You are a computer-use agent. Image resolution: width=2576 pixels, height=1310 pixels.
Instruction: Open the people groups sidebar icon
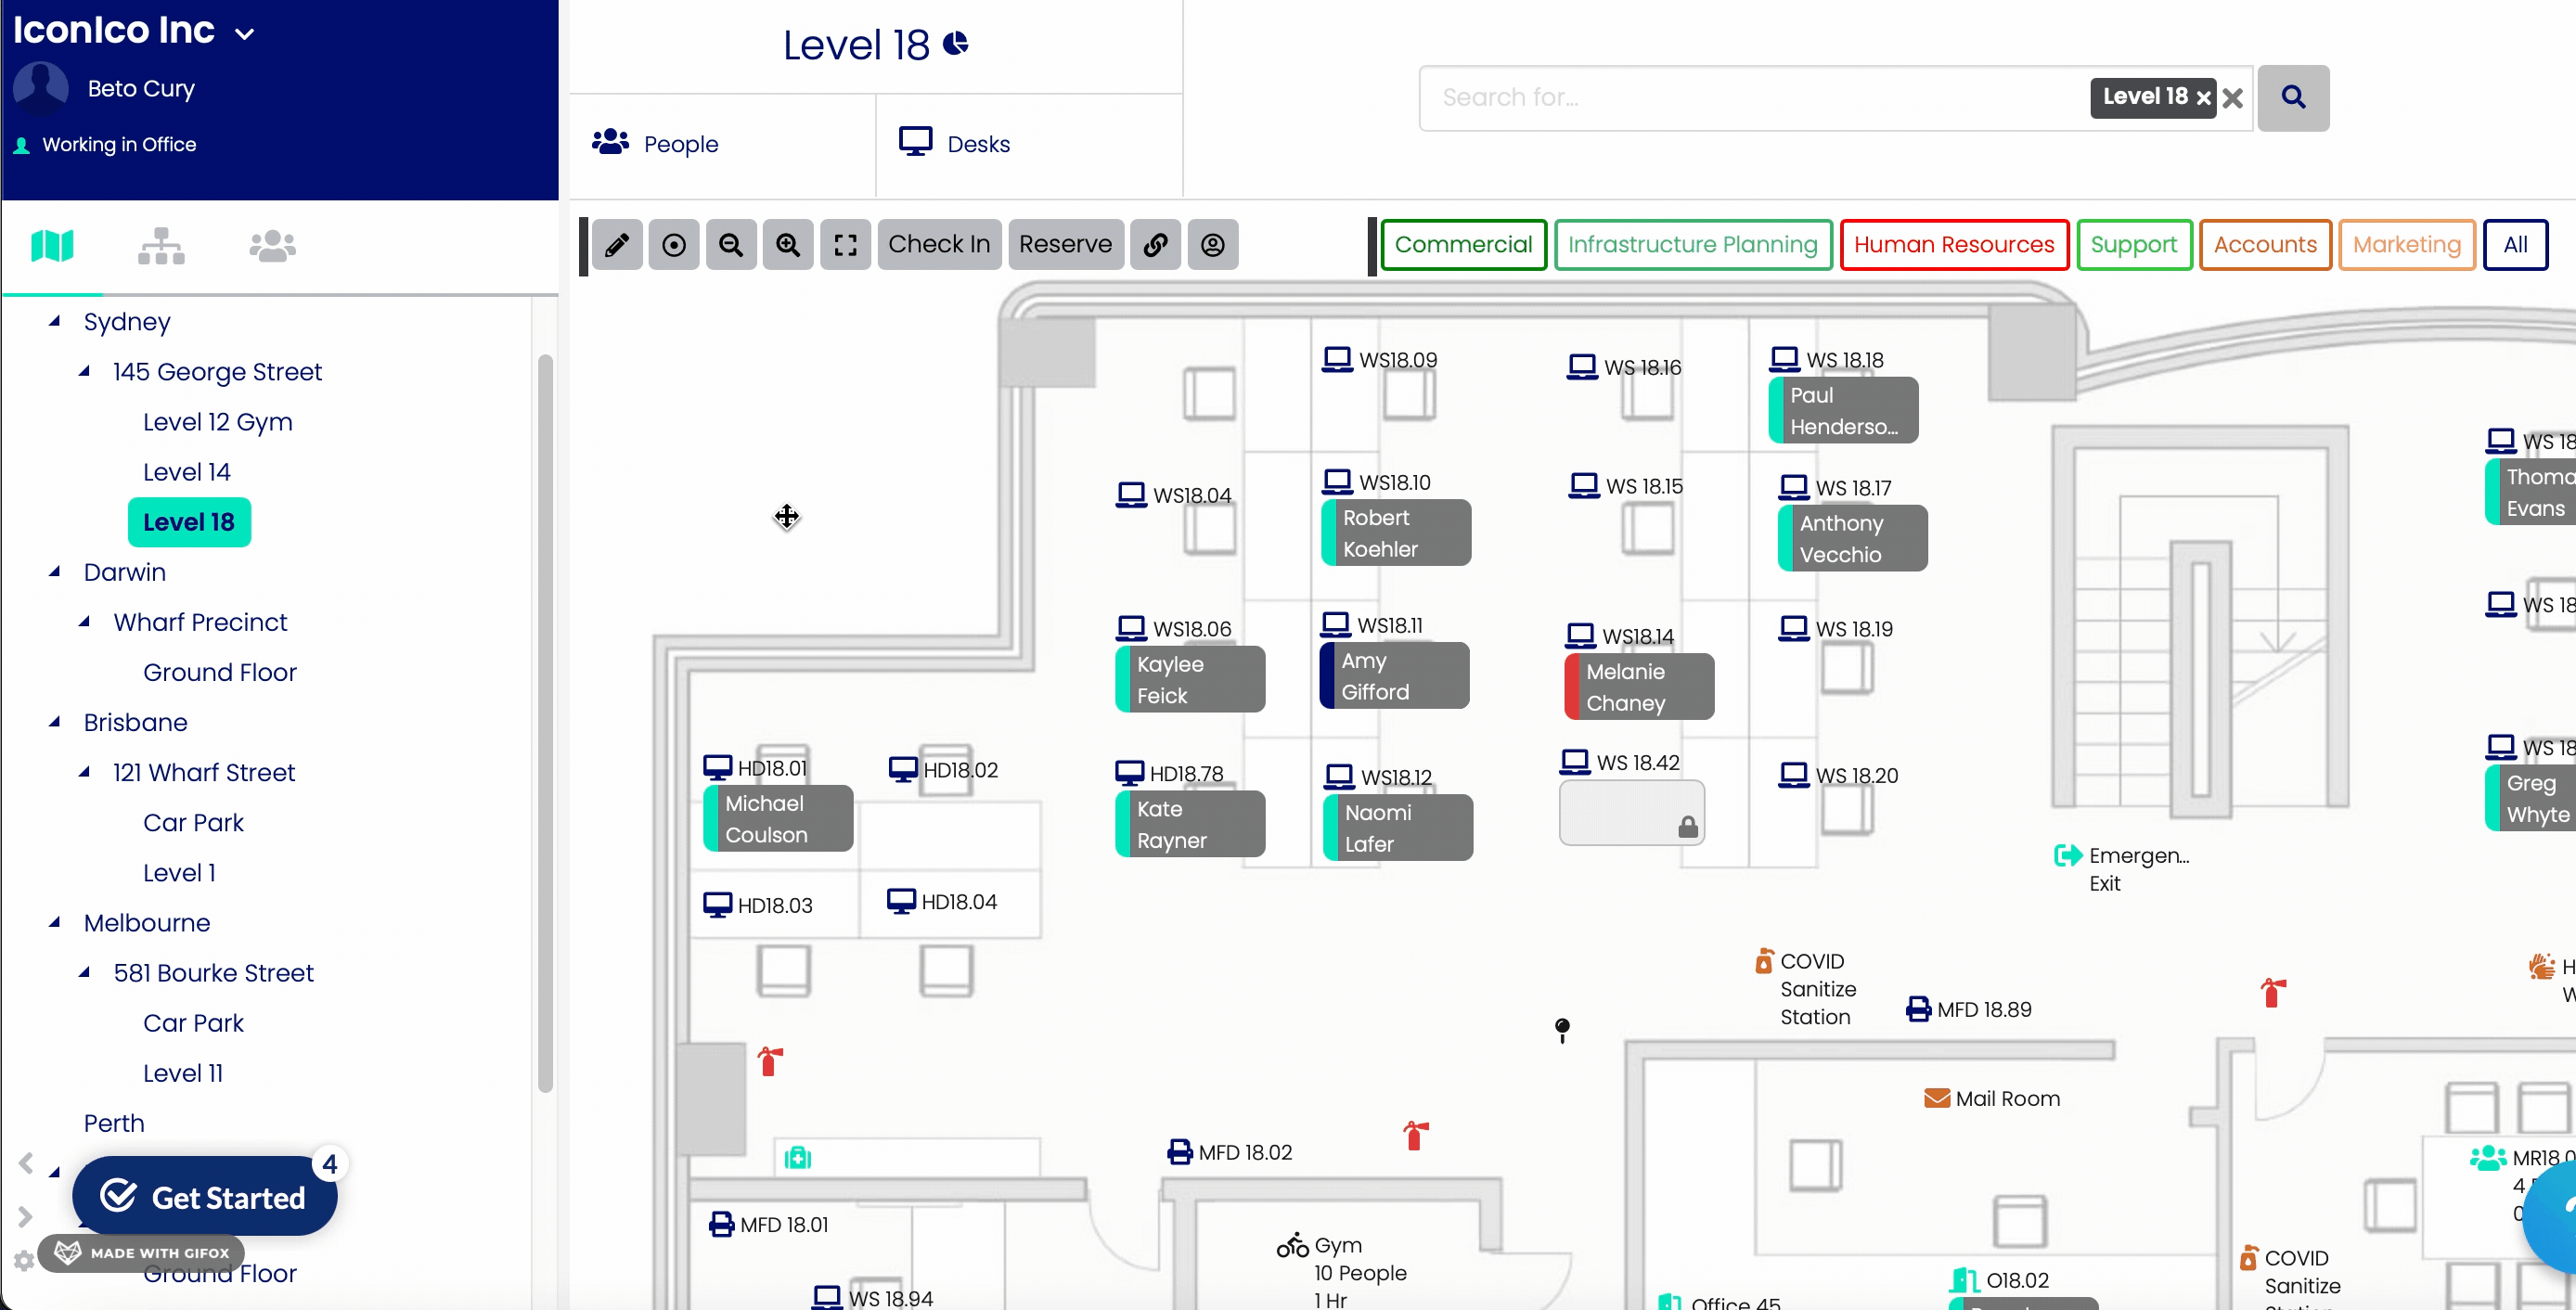tap(272, 245)
